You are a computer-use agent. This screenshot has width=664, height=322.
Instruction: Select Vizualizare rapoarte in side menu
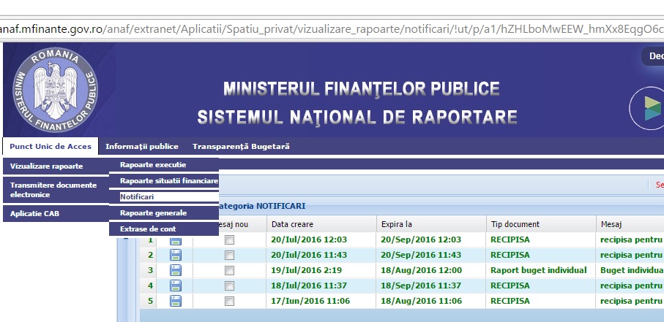pyautogui.click(x=56, y=166)
